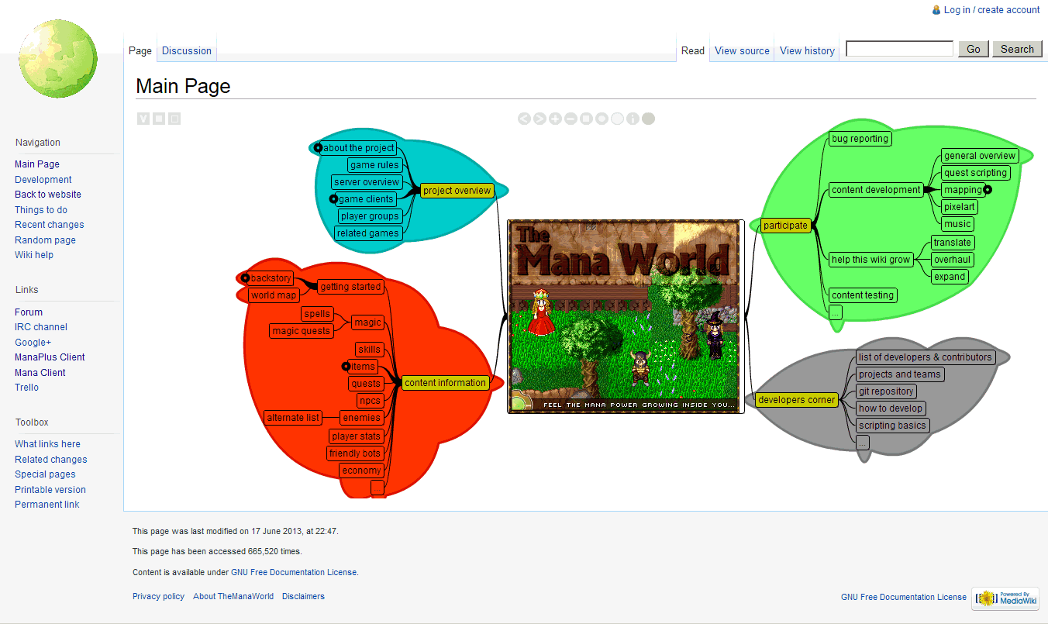Open the 'economy' node
1048x624 pixels.
[362, 471]
